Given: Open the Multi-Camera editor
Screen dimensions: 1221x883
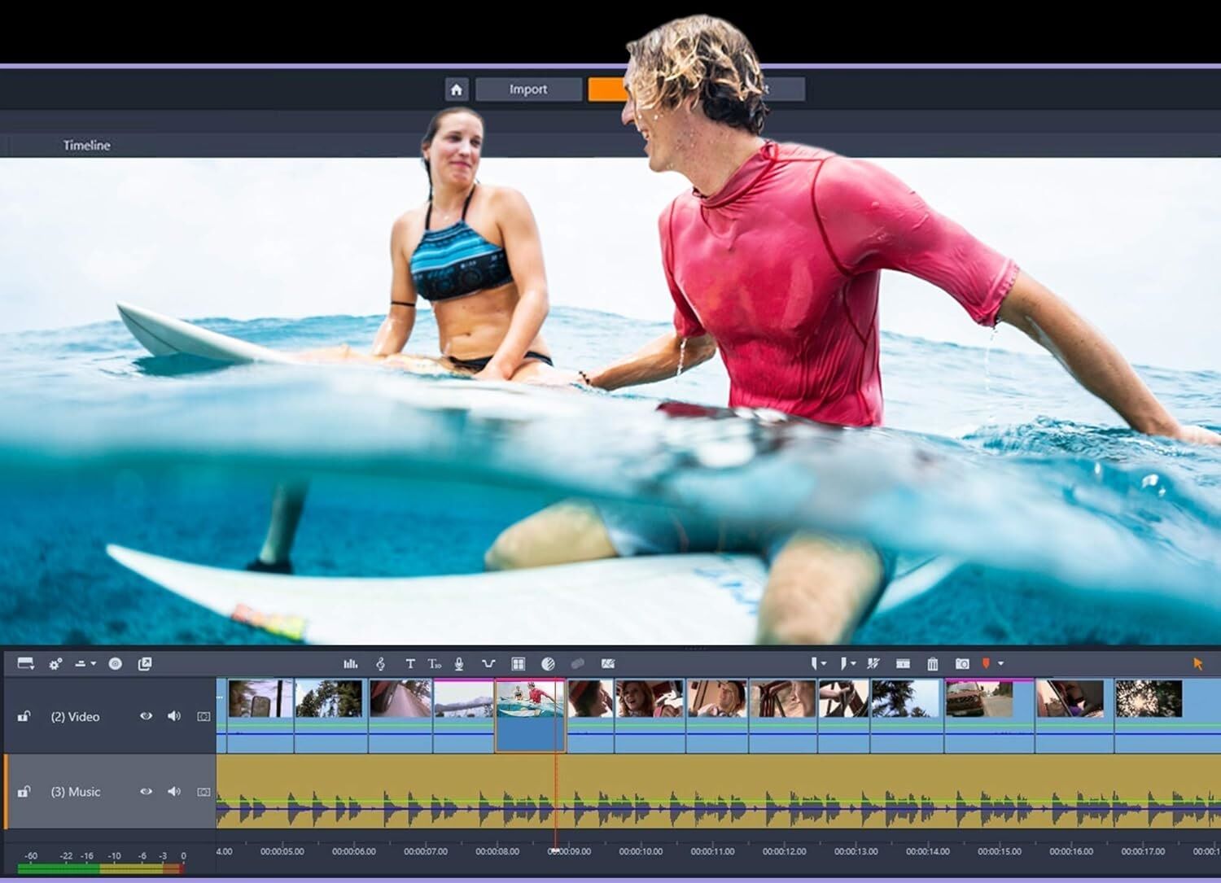Looking at the screenshot, I should pos(518,663).
